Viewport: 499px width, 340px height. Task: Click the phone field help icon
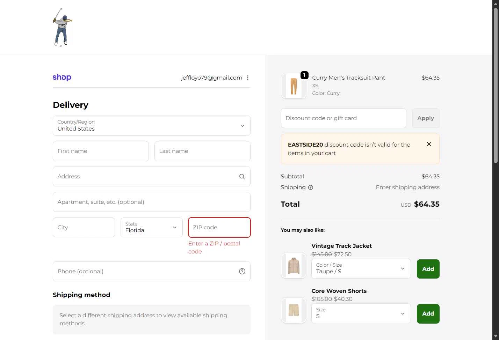coord(242,272)
